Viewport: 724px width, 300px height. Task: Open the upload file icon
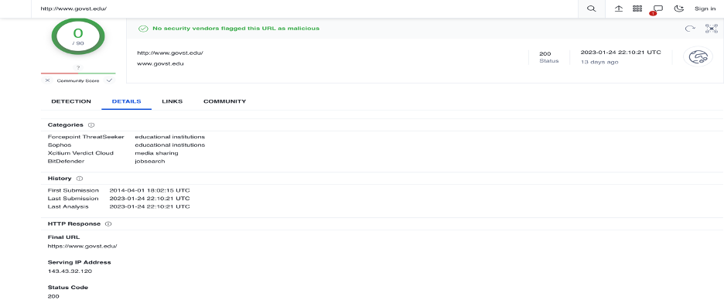pos(619,9)
